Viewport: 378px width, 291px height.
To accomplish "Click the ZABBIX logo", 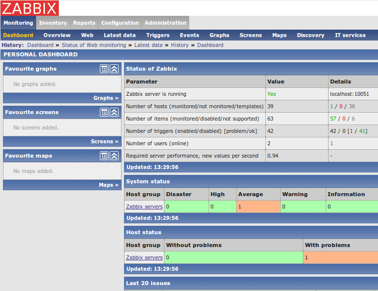I will point(30,8).
